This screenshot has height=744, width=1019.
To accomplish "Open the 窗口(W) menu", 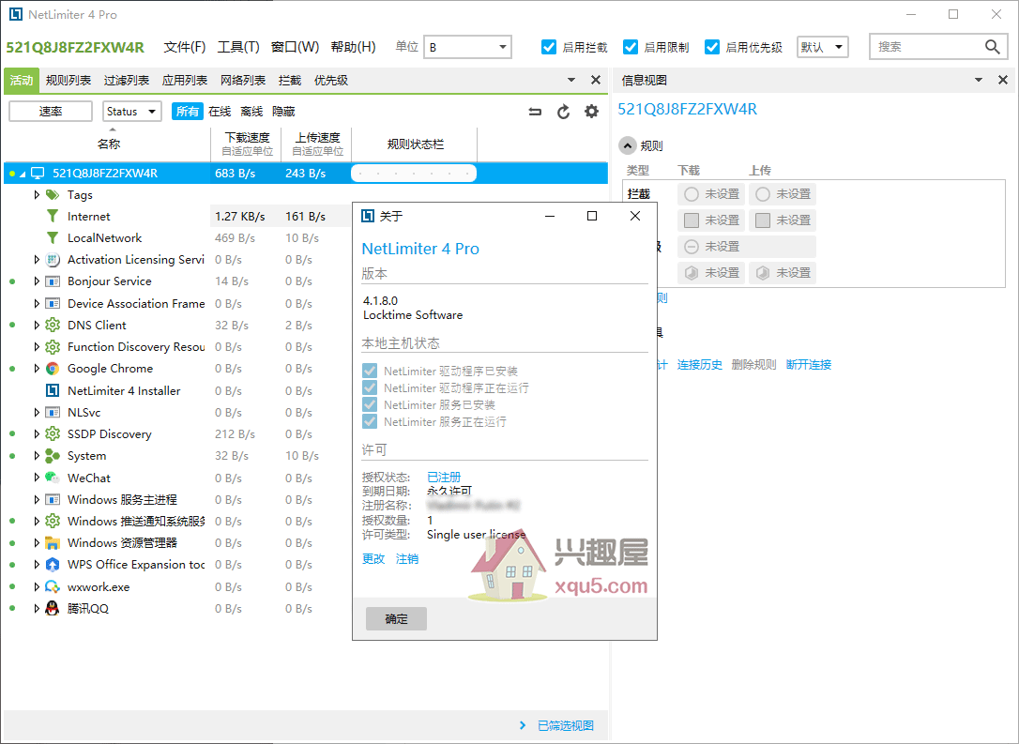I will pos(295,47).
